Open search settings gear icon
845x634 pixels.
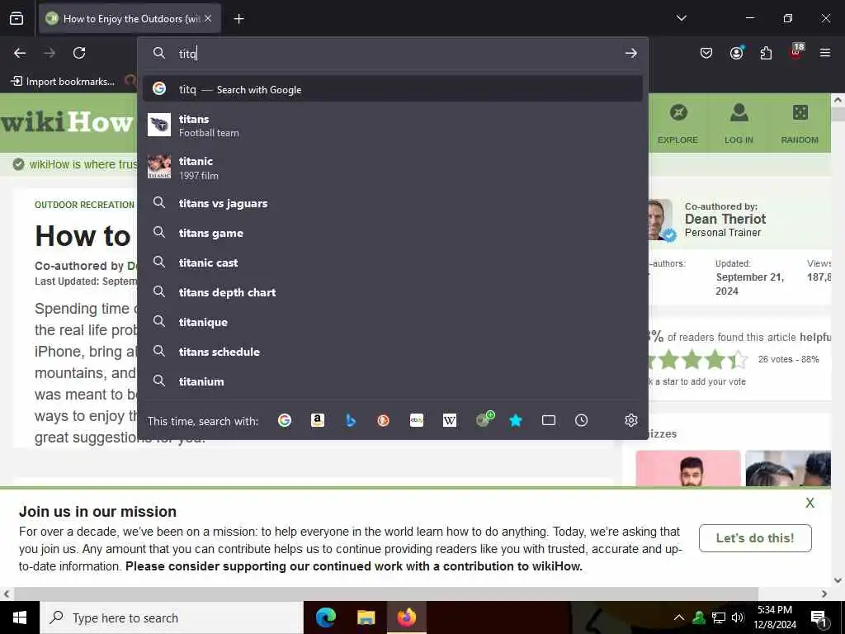coord(631,420)
